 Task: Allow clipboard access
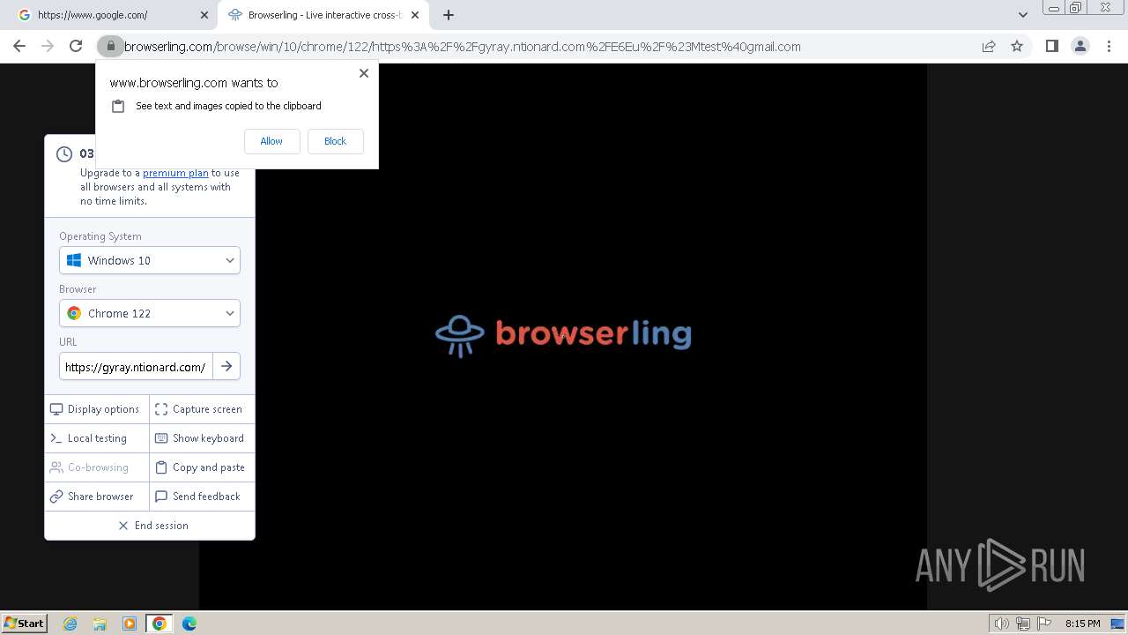pos(271,141)
